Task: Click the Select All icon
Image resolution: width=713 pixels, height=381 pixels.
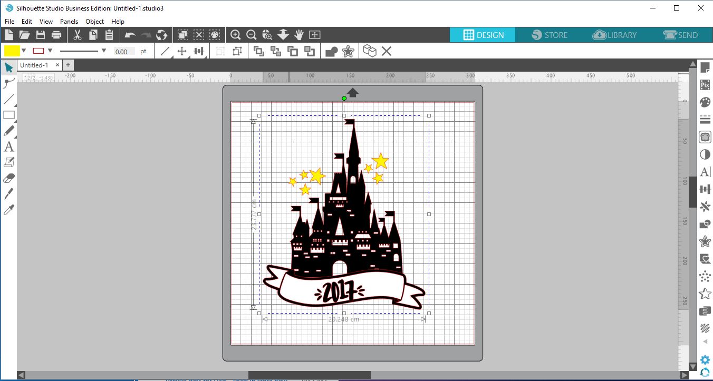Action: point(182,35)
